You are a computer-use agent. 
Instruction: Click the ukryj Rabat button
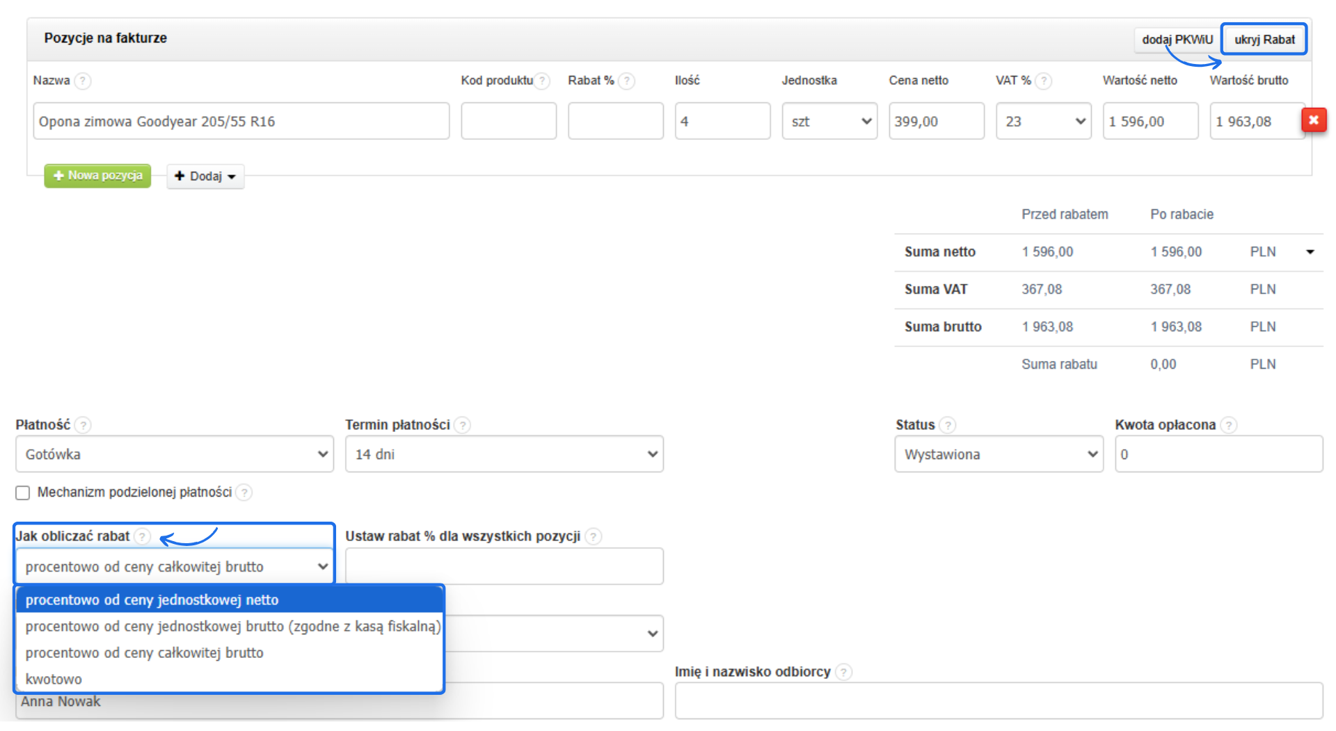pyautogui.click(x=1264, y=40)
